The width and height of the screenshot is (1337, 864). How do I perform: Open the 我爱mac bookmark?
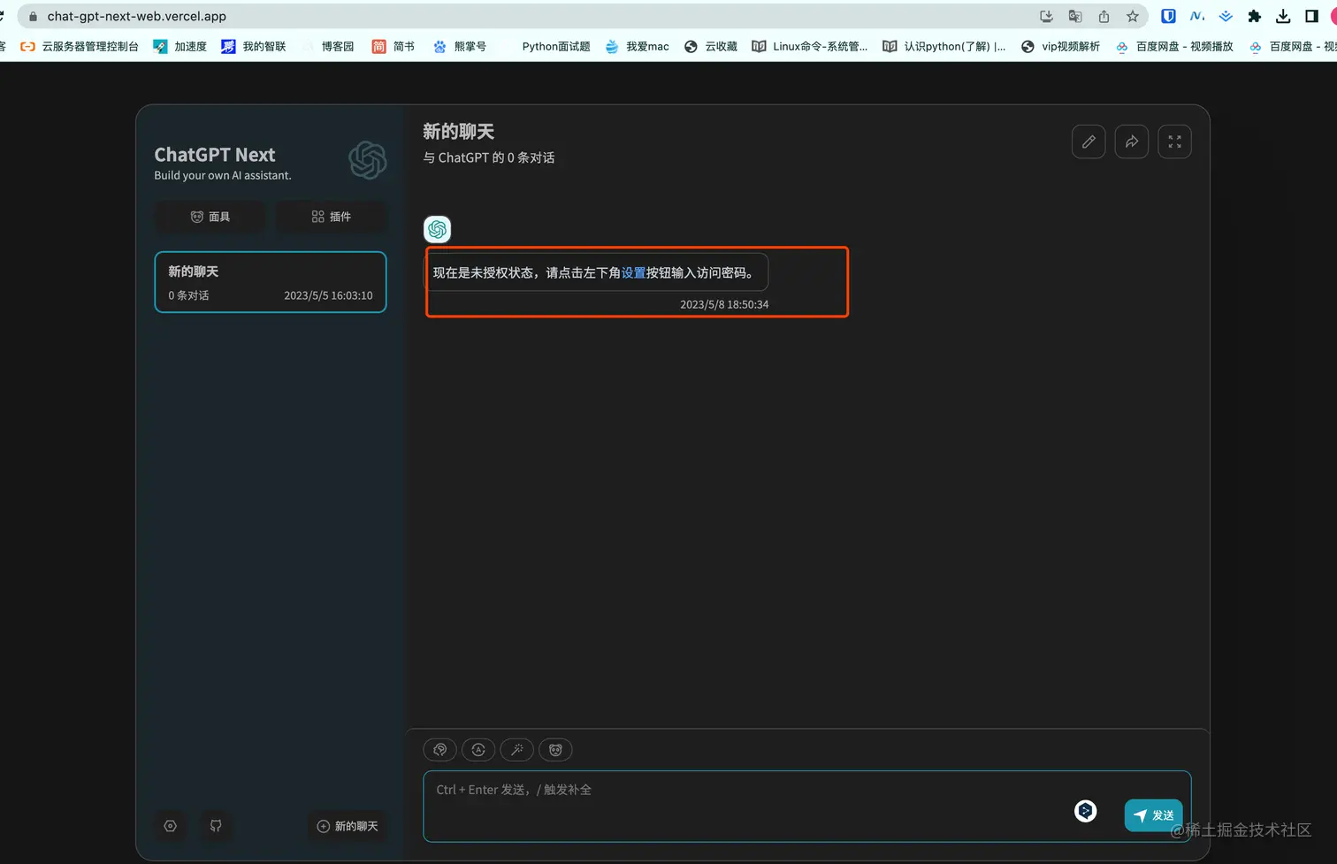(637, 46)
